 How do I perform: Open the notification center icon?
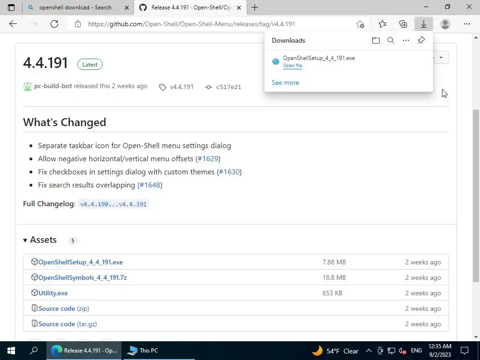pyautogui.click(x=465, y=351)
